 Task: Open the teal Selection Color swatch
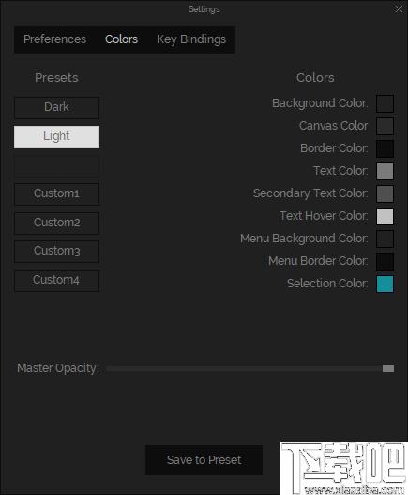385,284
